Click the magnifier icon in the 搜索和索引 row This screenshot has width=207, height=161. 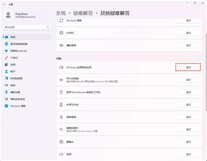pyautogui.click(x=61, y=129)
